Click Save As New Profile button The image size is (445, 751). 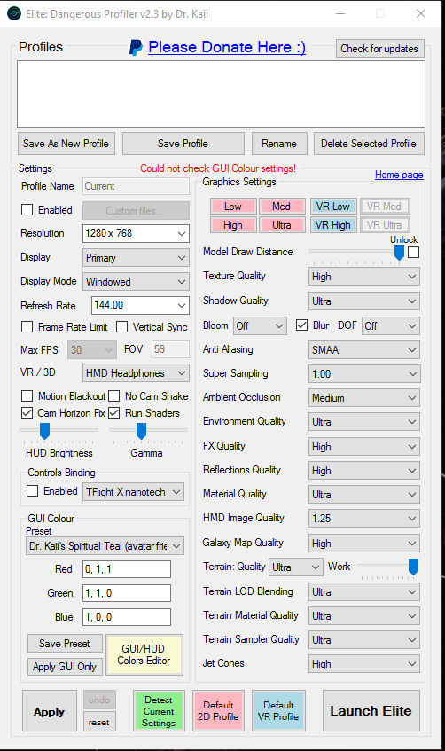click(x=66, y=144)
